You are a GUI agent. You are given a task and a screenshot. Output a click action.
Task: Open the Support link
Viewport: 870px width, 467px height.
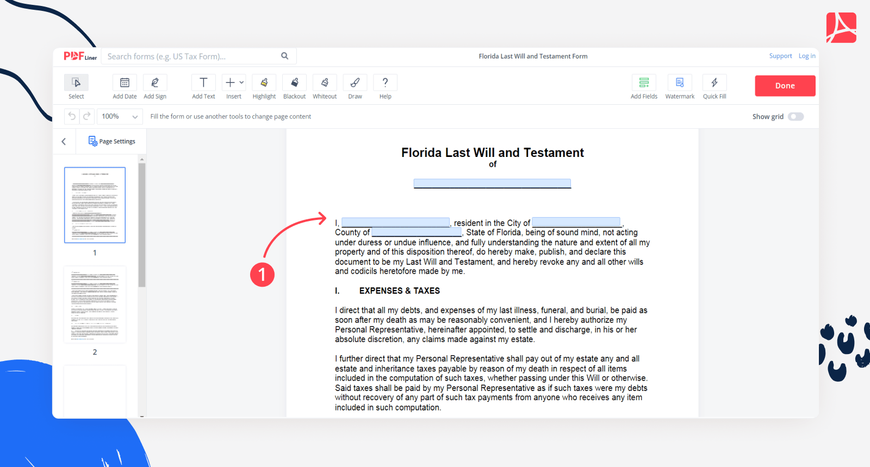click(780, 56)
